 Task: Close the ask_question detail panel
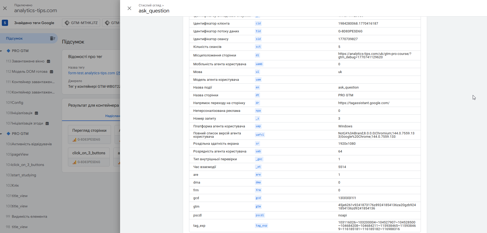tap(129, 8)
